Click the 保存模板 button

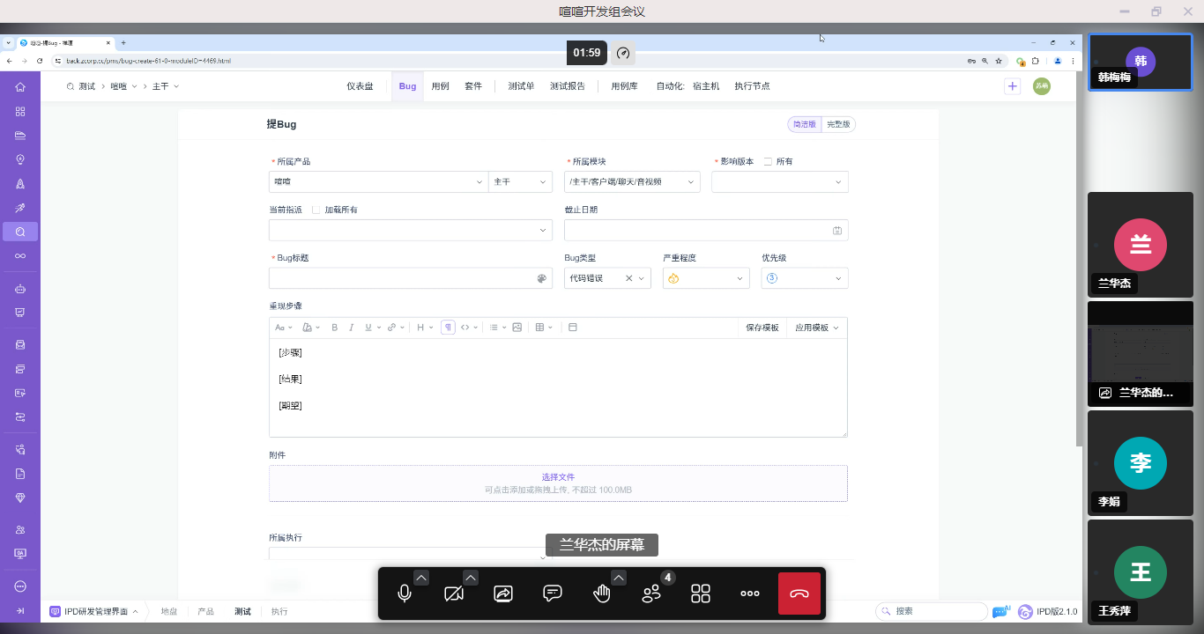click(762, 328)
